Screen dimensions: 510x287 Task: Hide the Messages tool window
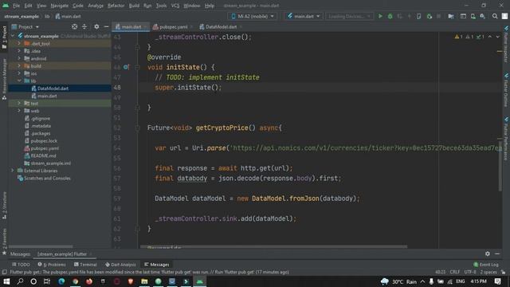point(497,254)
